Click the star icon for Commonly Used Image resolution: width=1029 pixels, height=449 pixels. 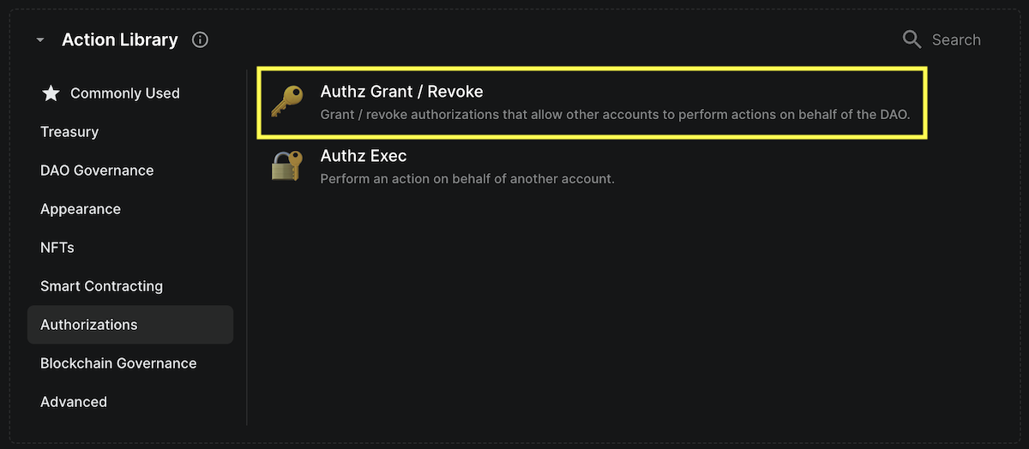[51, 93]
